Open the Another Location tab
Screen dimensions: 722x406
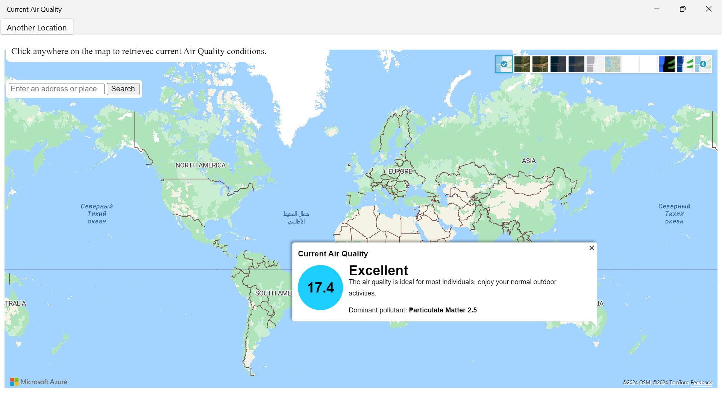point(37,27)
